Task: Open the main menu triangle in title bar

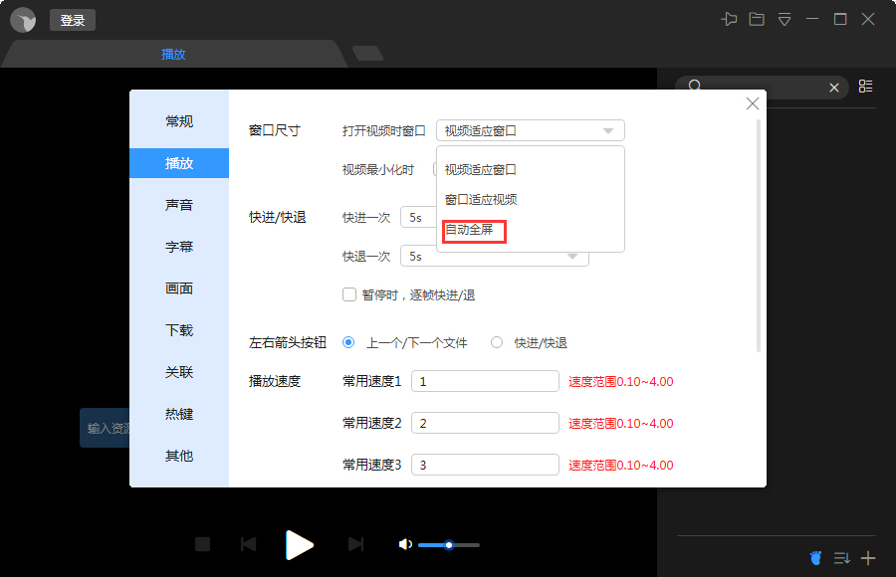Action: (x=784, y=18)
